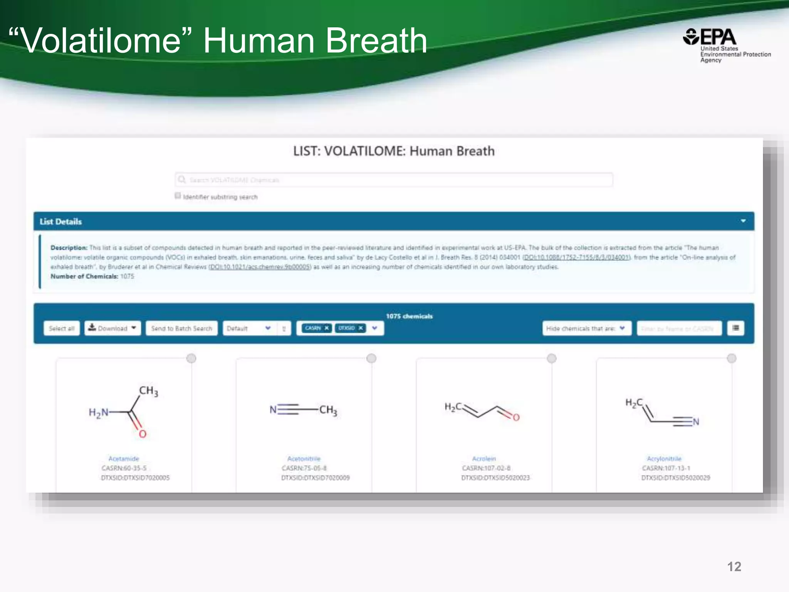Image resolution: width=789 pixels, height=592 pixels.
Task: Click the DTXSID tag label
Action: point(347,328)
